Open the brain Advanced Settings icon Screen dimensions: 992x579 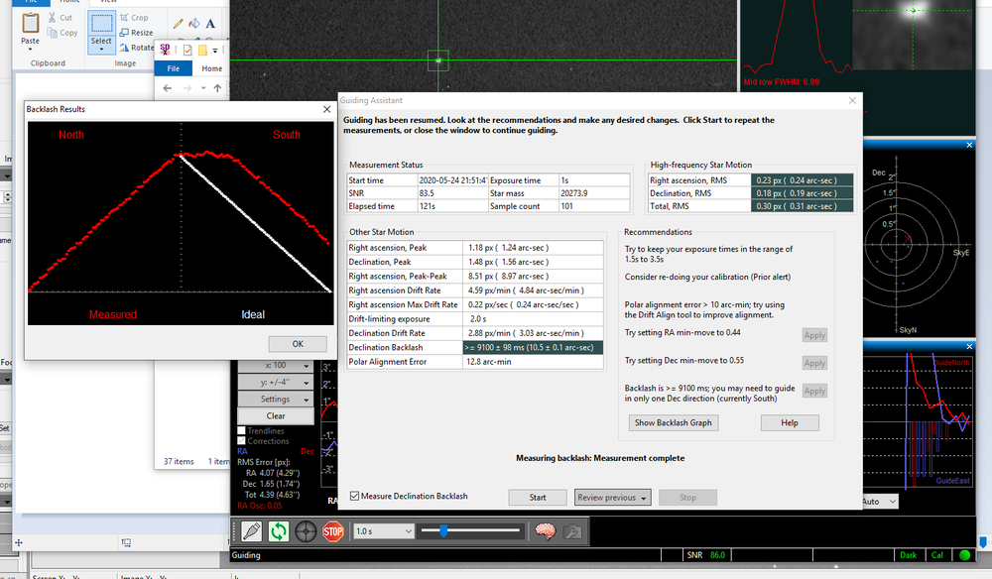(545, 531)
